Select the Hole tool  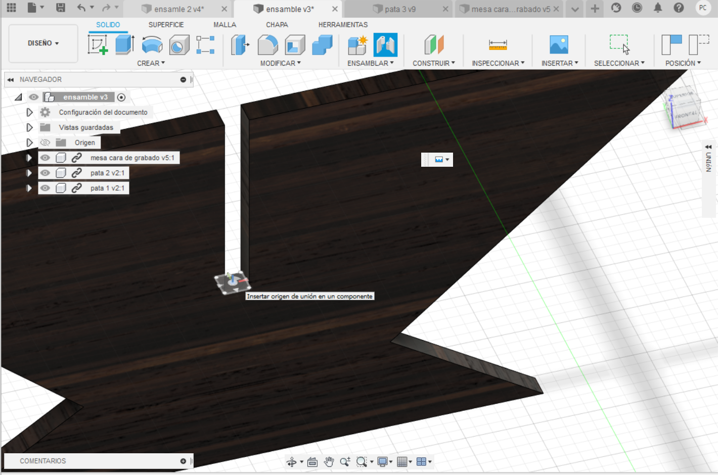click(179, 45)
